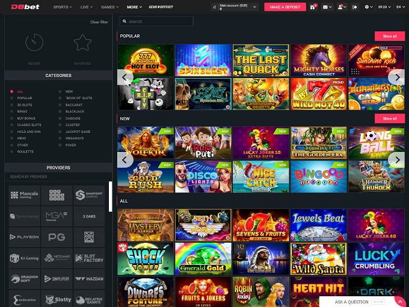Click Show all in Popular section
409x307 pixels.
click(x=389, y=36)
